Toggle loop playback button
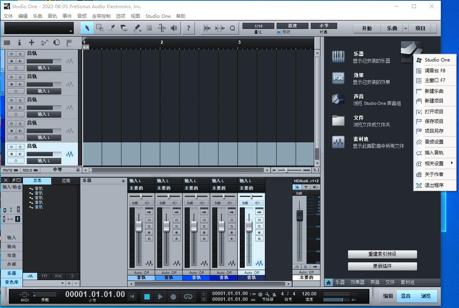The image size is (459, 308). [188, 297]
